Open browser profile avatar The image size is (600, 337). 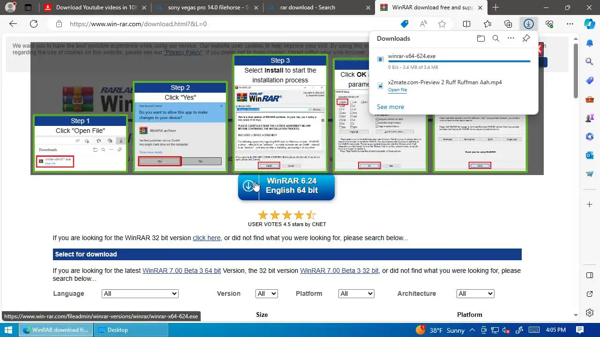[10, 7]
